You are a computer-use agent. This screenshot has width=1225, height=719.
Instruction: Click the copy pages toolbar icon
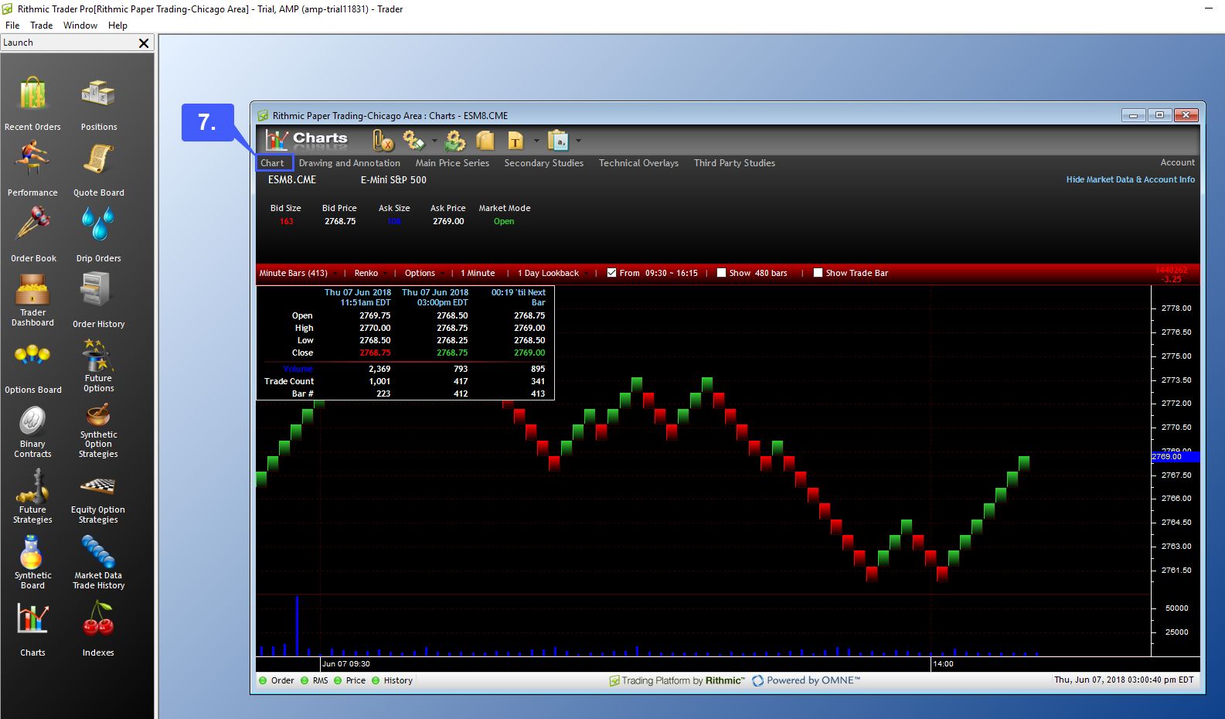pyautogui.click(x=485, y=141)
